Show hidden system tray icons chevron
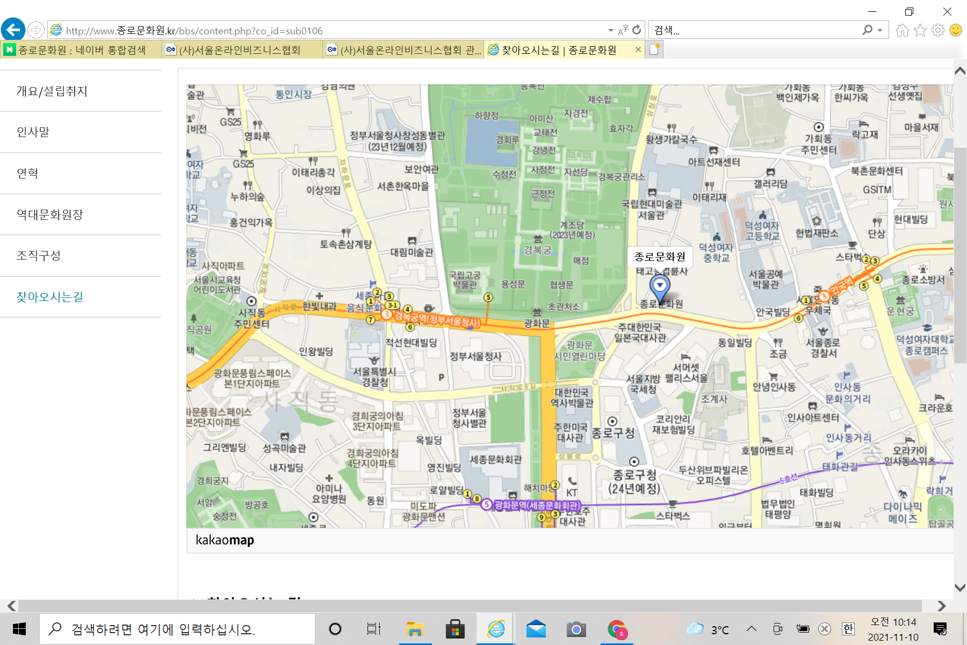Image resolution: width=967 pixels, height=645 pixels. [x=752, y=629]
